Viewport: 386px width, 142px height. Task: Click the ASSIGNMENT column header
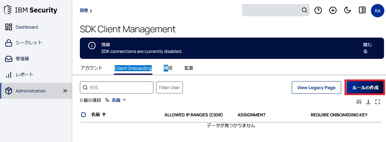click(x=252, y=115)
